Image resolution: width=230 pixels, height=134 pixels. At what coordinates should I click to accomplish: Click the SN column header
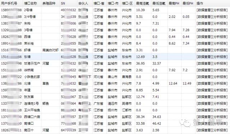coord(63,3)
